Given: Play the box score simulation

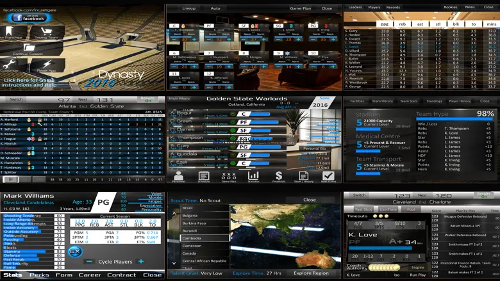Looking at the screenshot, I should coord(10,179).
